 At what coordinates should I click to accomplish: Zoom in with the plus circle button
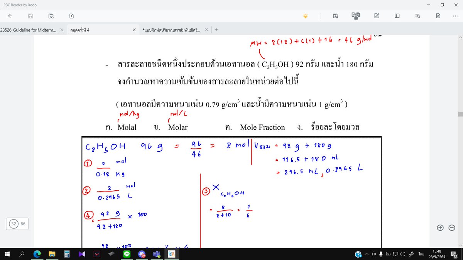tap(440, 228)
